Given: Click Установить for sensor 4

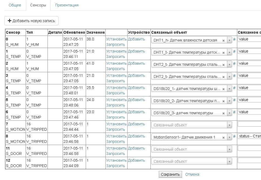Looking at the screenshot, I should click(116, 88).
